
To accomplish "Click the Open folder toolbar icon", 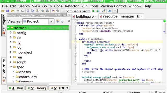I will coord(3,11).
